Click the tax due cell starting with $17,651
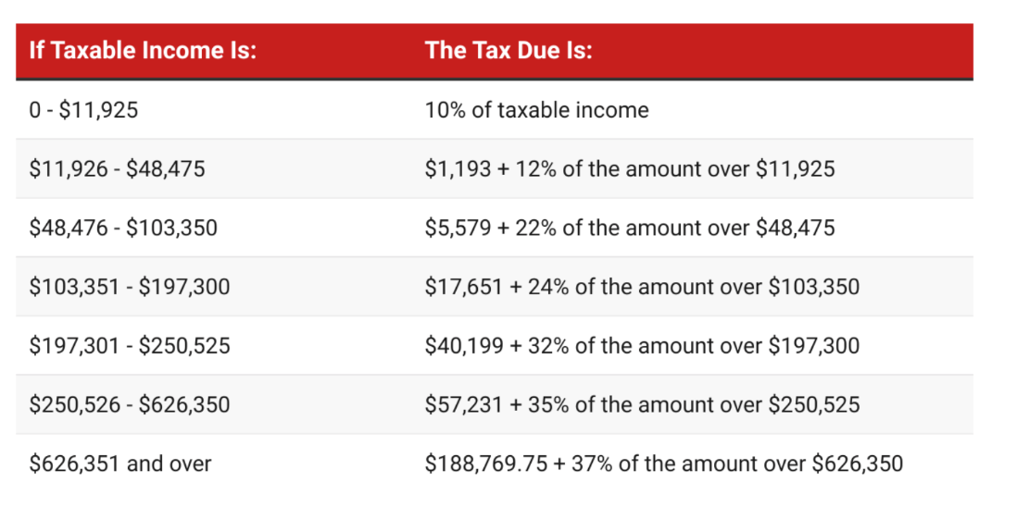The width and height of the screenshot is (1017, 507). click(642, 287)
